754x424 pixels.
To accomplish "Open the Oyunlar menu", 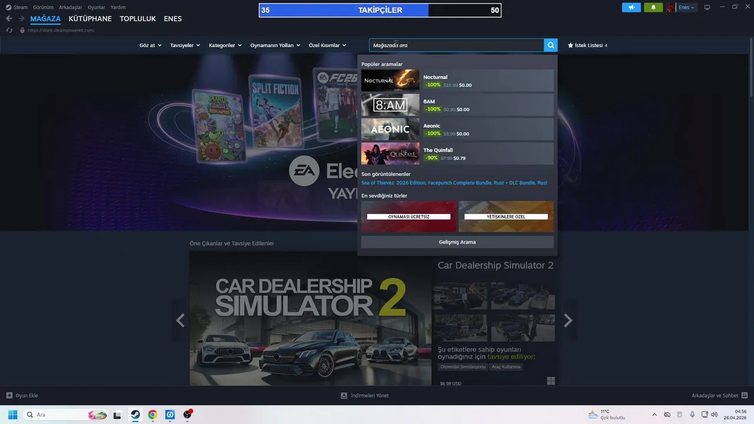I will point(97,8).
